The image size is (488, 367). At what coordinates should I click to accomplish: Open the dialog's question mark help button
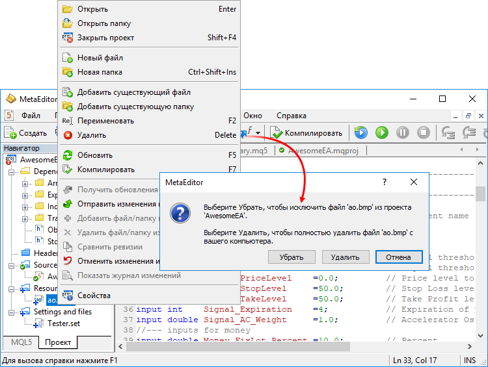[385, 182]
